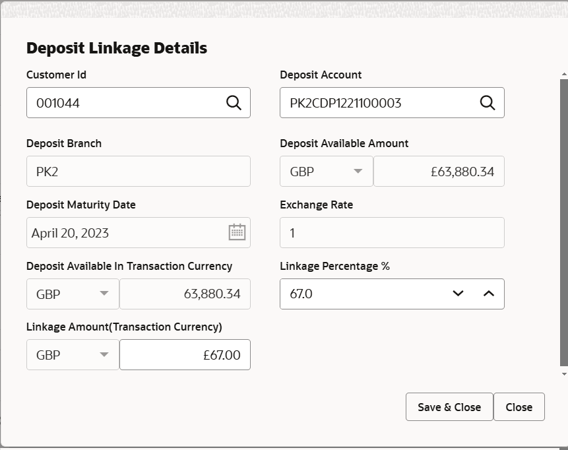Open the calendar for Deposit Maturity Date

click(235, 232)
